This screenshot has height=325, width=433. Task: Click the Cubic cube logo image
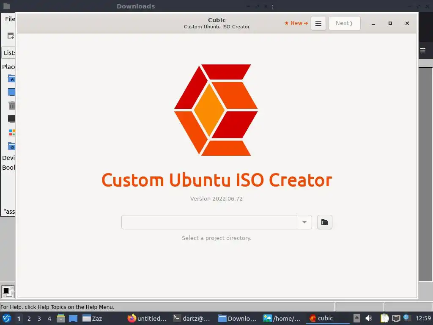click(x=216, y=110)
